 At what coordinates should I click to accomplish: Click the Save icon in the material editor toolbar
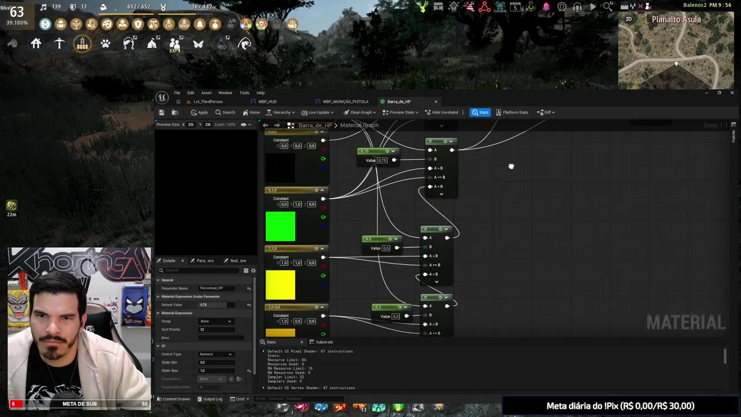click(x=162, y=112)
